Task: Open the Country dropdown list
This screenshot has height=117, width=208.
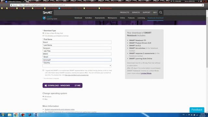Action: tap(77, 66)
